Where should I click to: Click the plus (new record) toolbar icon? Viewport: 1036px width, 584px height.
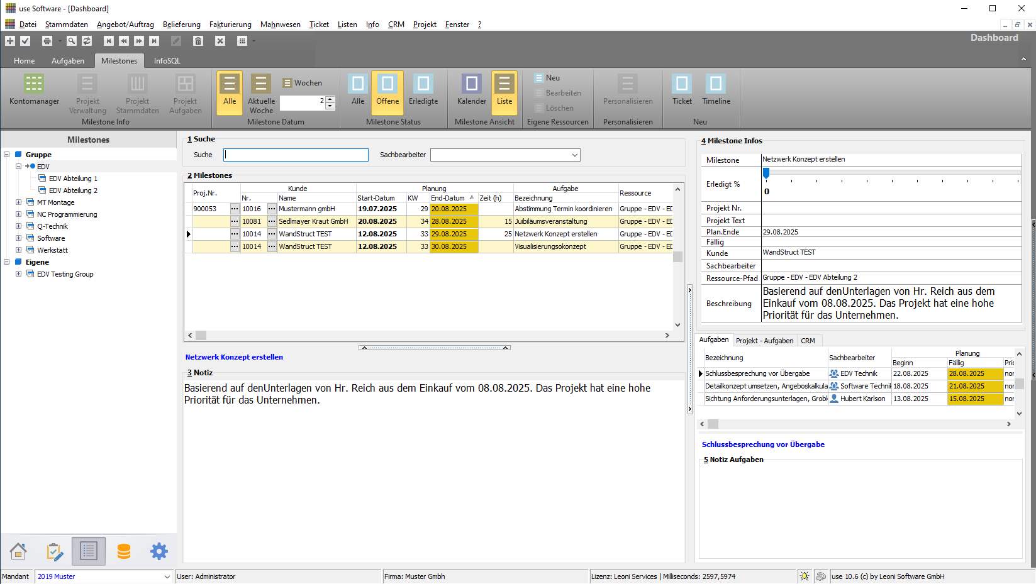[10, 41]
